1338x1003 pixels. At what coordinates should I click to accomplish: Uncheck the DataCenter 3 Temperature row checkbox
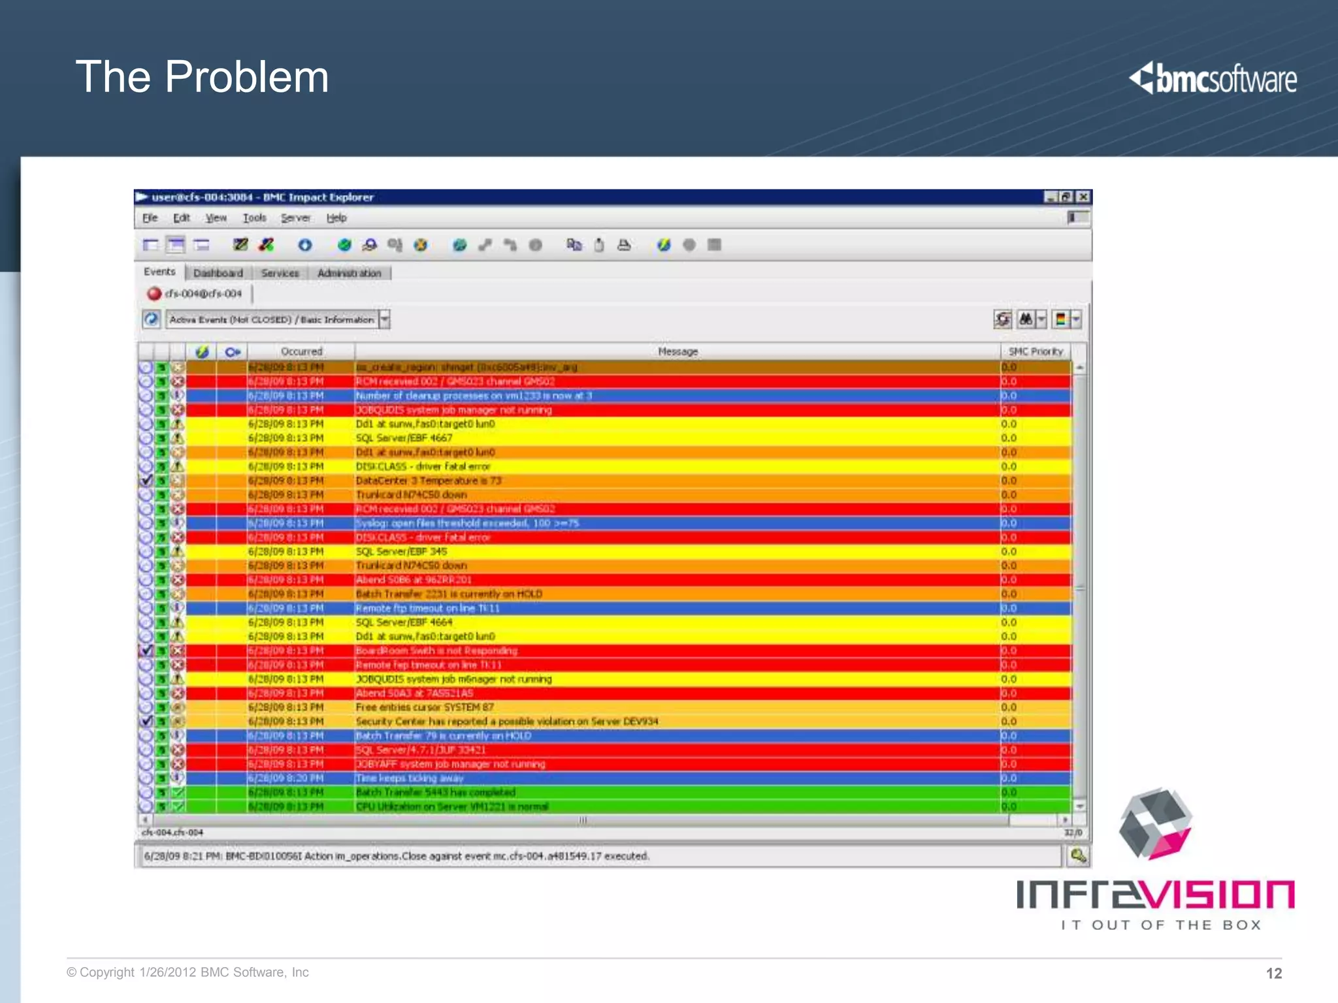click(x=146, y=481)
